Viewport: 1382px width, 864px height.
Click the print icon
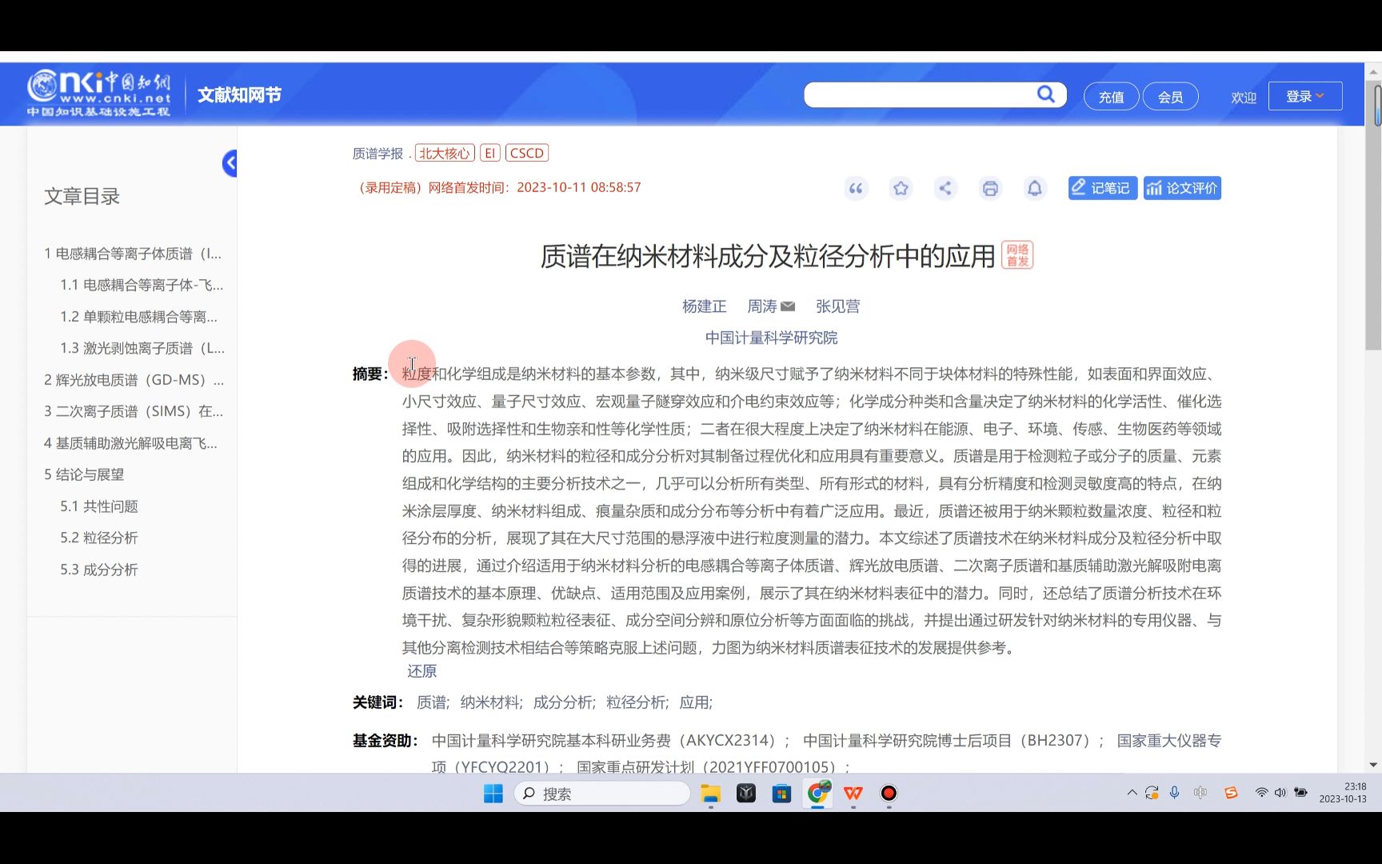coord(990,188)
